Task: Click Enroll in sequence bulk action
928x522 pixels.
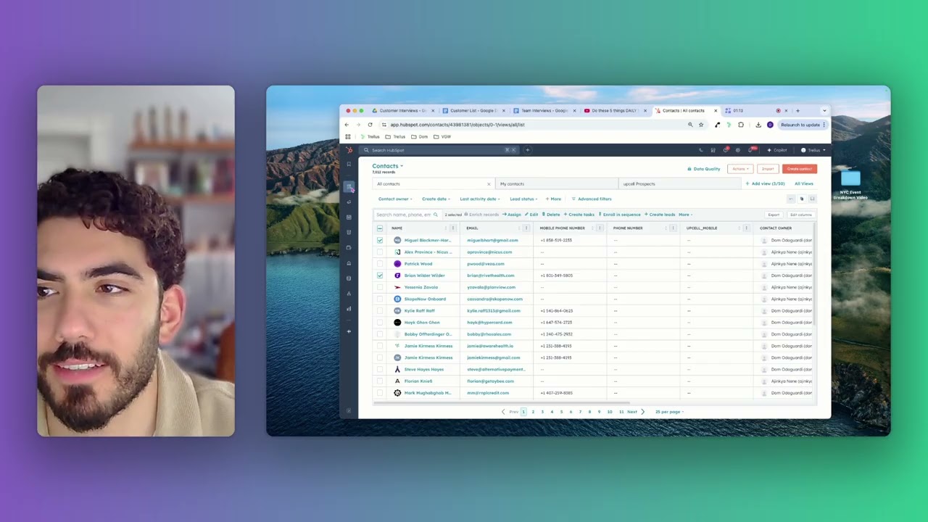Action: tap(620, 215)
